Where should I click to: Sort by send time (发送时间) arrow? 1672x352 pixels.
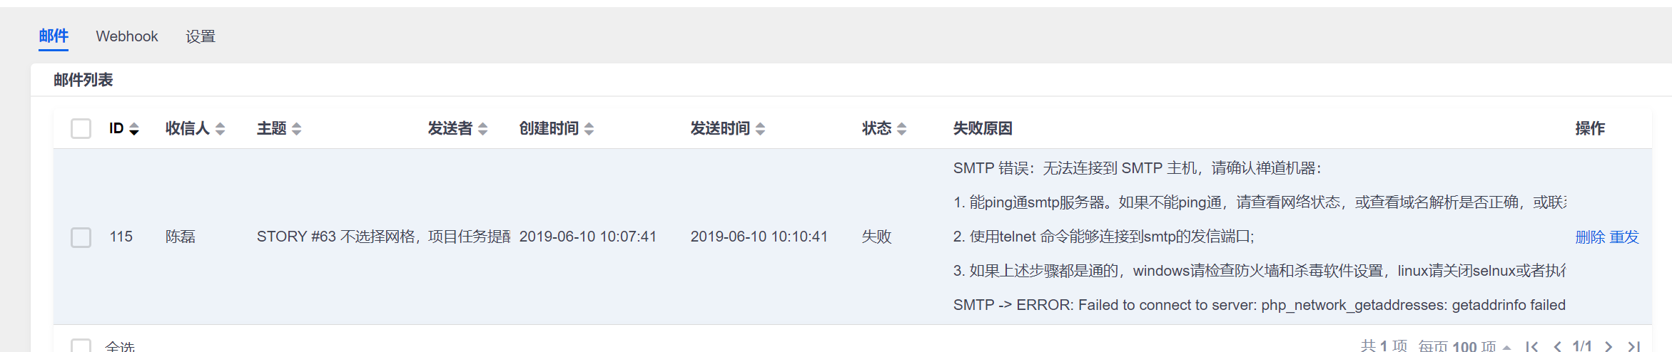click(760, 129)
